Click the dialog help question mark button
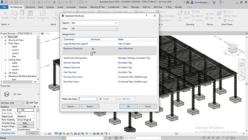Viewport: 248px width, 140px height. (146, 16)
